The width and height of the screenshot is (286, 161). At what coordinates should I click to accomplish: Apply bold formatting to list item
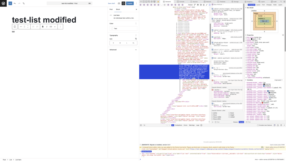(43, 27)
